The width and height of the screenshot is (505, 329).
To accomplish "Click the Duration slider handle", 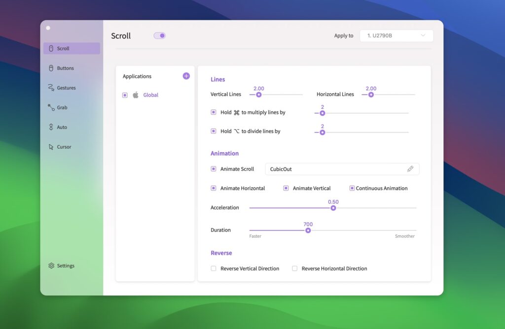I will (308, 230).
